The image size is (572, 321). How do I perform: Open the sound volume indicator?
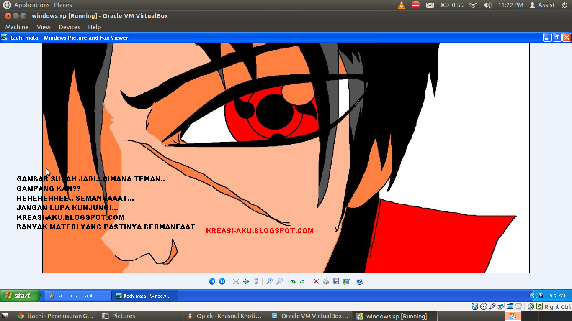[487, 5]
